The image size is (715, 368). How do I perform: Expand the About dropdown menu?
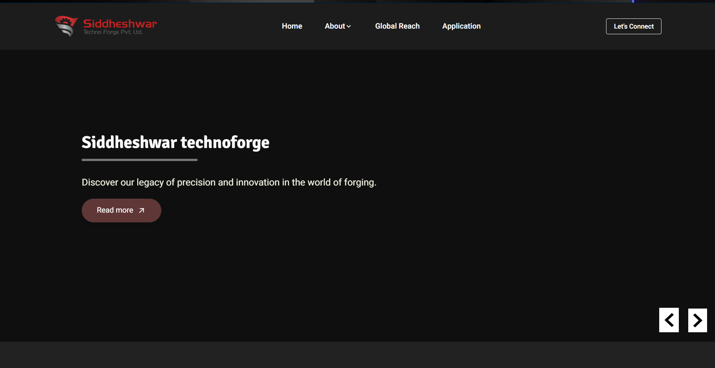[x=338, y=26]
